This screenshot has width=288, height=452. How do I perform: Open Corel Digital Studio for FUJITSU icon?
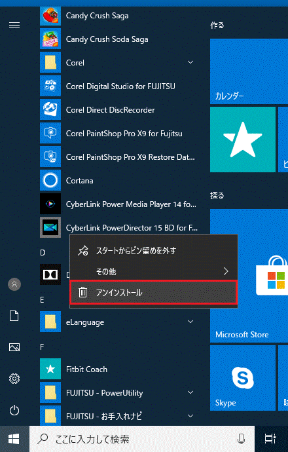coord(50,86)
